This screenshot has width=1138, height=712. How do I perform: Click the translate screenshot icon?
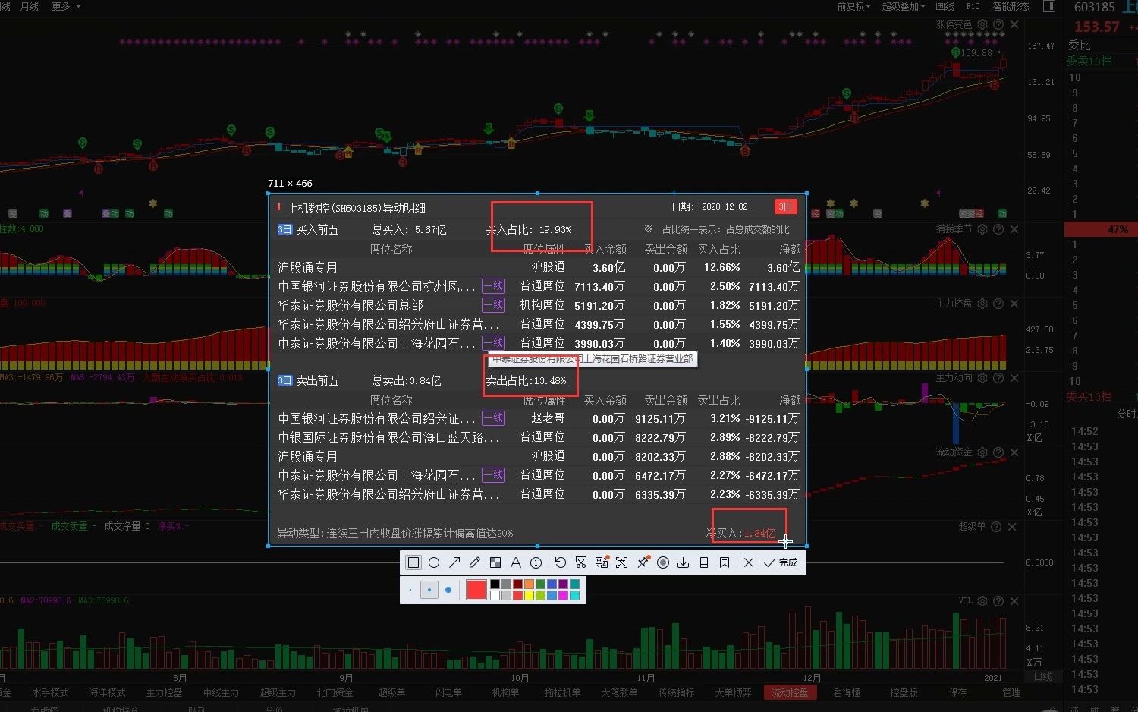coord(602,562)
